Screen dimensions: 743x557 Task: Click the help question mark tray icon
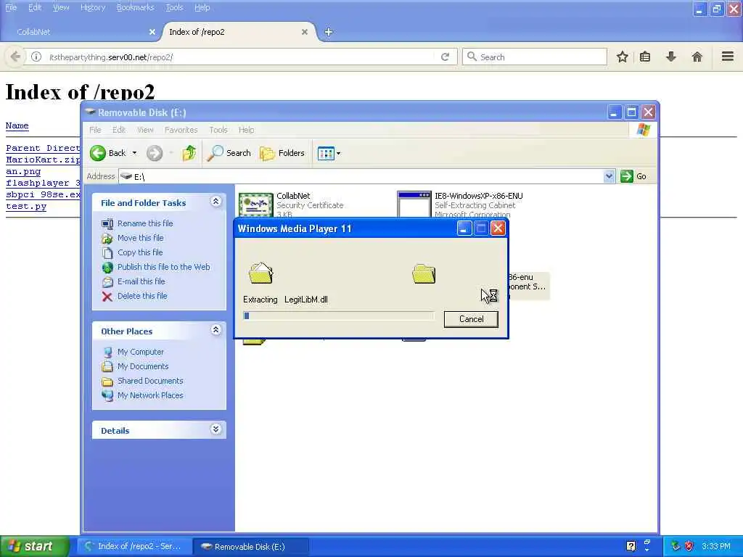(x=631, y=546)
